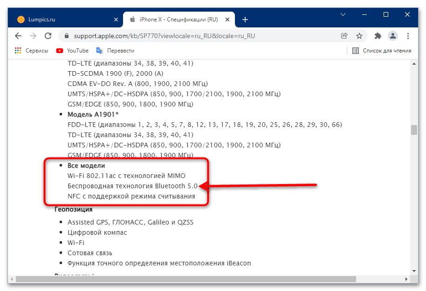The image size is (426, 291).
Task: Open the Extensions puzzle icon
Action: [378, 36]
